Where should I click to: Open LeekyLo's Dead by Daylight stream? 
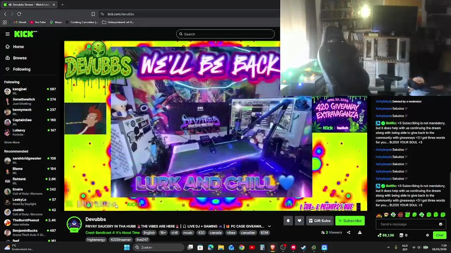click(30, 201)
